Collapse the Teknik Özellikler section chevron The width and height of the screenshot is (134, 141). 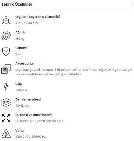pos(132,4)
